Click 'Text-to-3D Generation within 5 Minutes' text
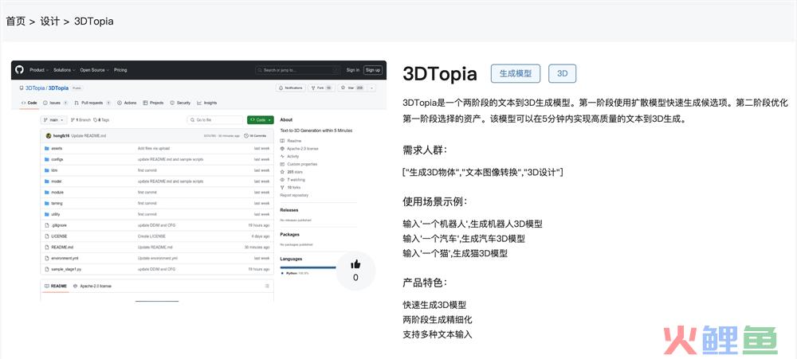This screenshot has height=359, width=797. 316,131
